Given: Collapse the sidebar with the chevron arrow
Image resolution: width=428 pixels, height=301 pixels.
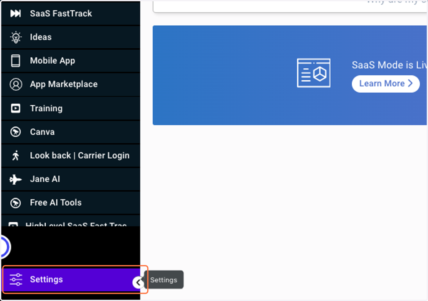Looking at the screenshot, I should coord(138,283).
